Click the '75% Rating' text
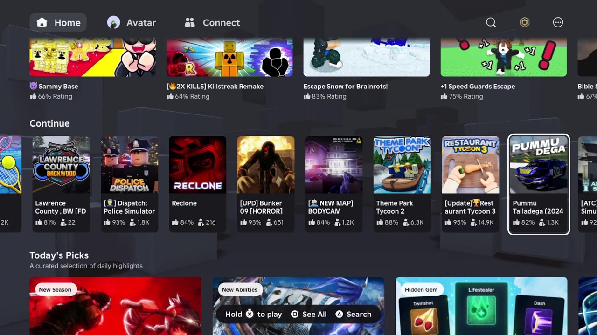The image size is (597, 335). click(466, 96)
